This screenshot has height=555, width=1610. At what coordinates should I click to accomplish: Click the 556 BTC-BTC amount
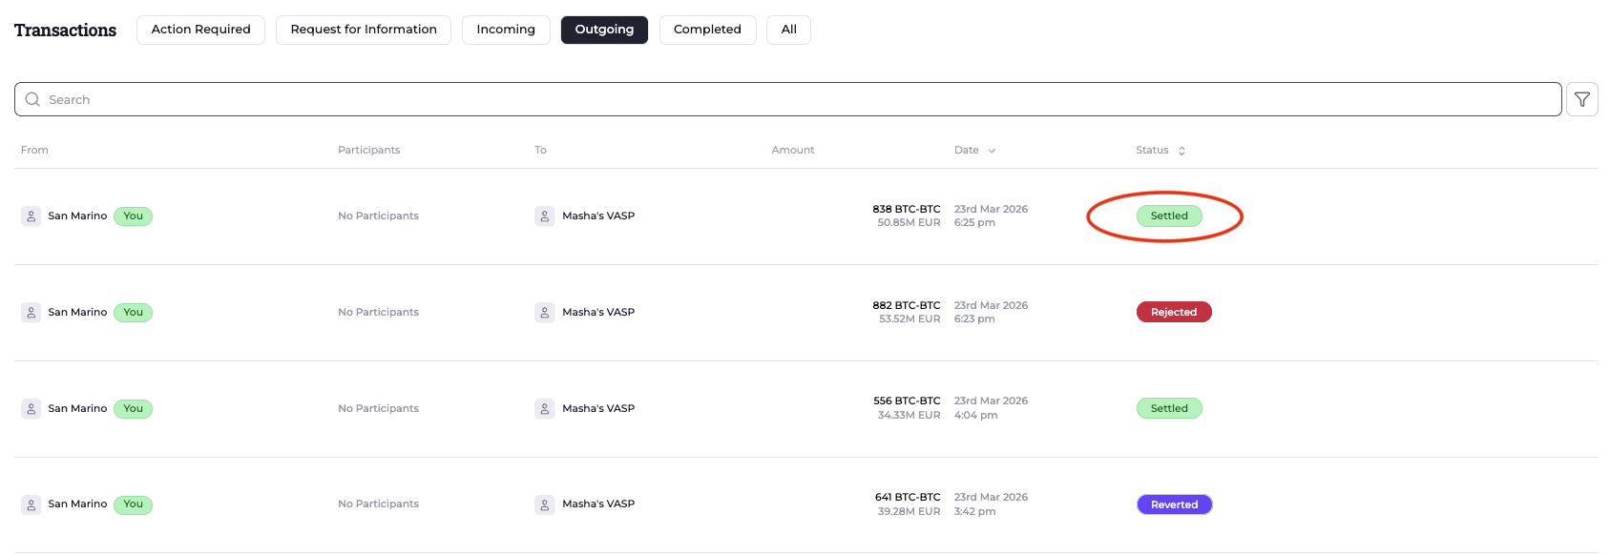907,401
